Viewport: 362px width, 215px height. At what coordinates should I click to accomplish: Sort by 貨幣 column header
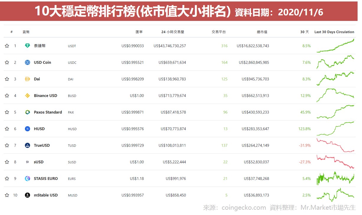pyautogui.click(x=26, y=32)
